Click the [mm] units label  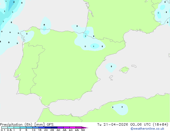tap(39, 125)
